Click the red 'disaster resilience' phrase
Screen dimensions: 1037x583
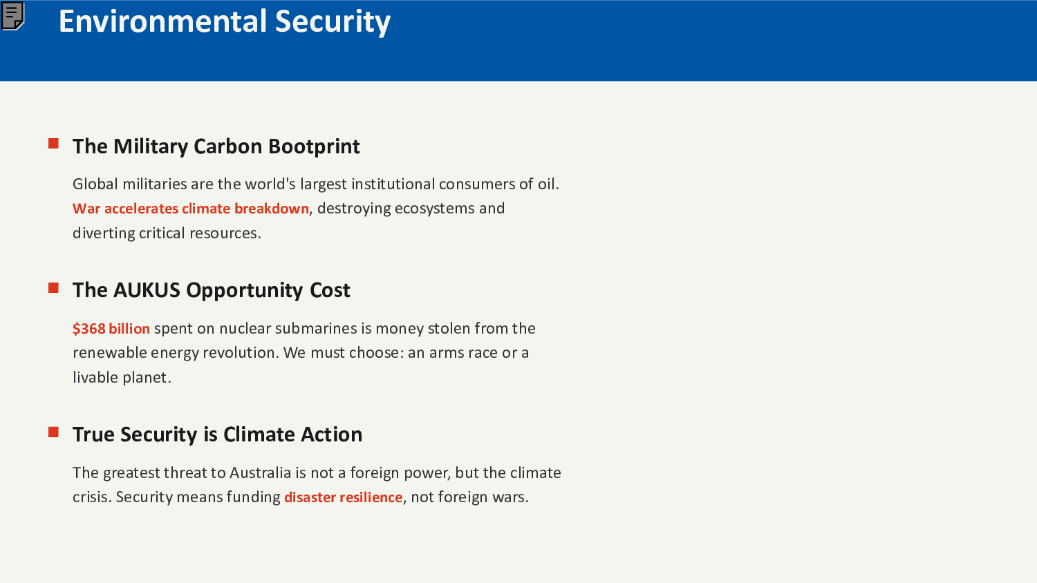pyautogui.click(x=343, y=497)
